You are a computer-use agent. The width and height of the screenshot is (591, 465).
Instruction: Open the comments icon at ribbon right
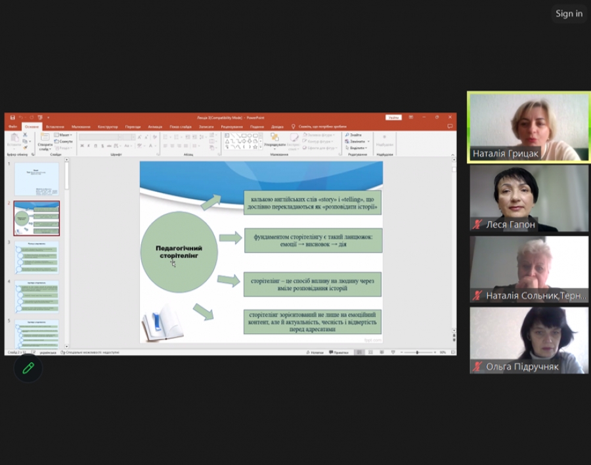pos(450,126)
